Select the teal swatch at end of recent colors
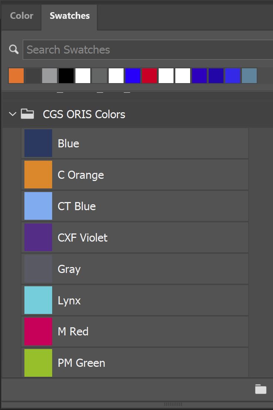 pos(249,76)
